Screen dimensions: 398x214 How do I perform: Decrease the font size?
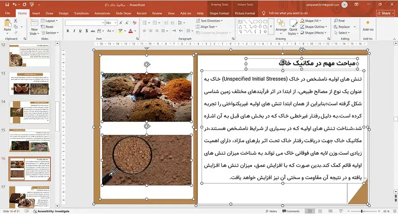[127, 23]
